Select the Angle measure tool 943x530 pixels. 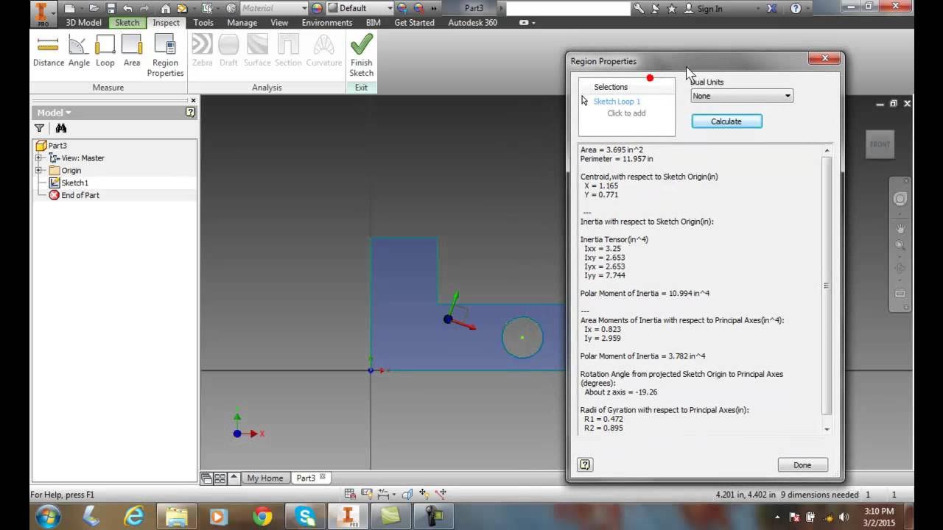coord(79,51)
